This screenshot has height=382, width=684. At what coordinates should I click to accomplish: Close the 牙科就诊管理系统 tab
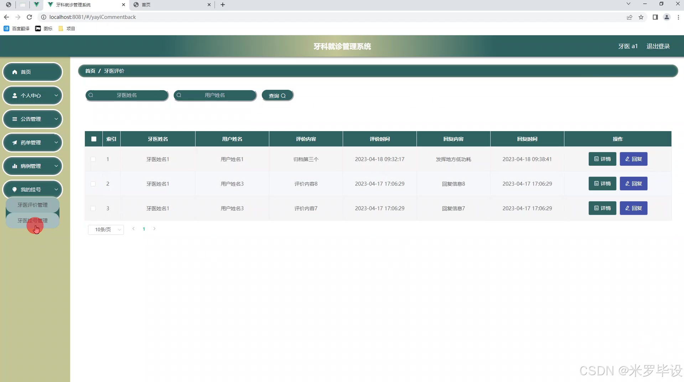124,5
